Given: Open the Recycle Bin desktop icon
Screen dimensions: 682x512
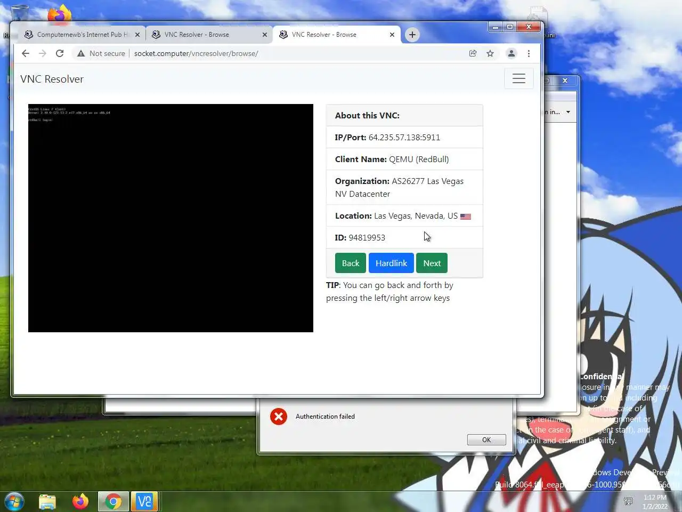Looking at the screenshot, I should pos(20,13).
